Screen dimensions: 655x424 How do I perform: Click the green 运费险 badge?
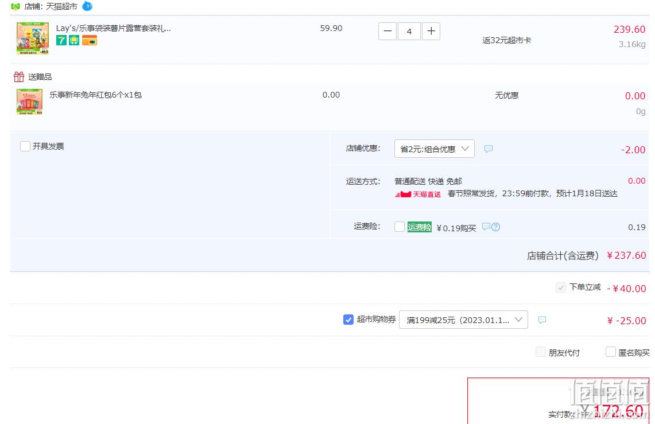[x=420, y=227]
